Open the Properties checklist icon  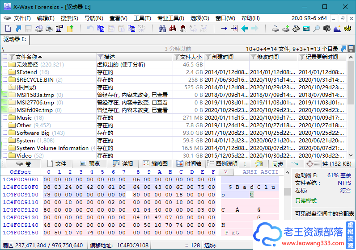(59, 29)
